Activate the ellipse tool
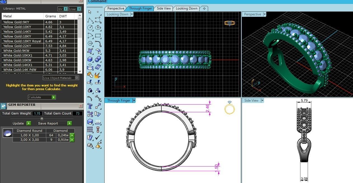 click(x=98, y=28)
